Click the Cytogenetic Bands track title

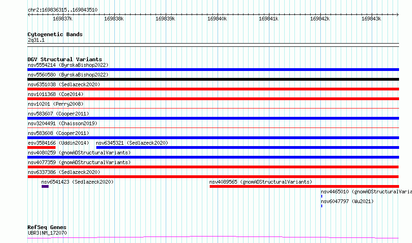click(55, 34)
